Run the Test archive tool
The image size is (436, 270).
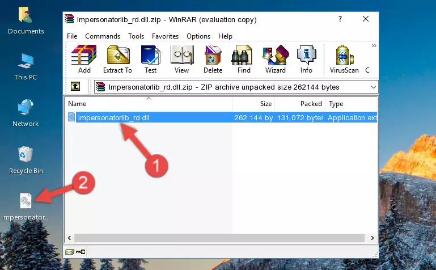coord(150,59)
